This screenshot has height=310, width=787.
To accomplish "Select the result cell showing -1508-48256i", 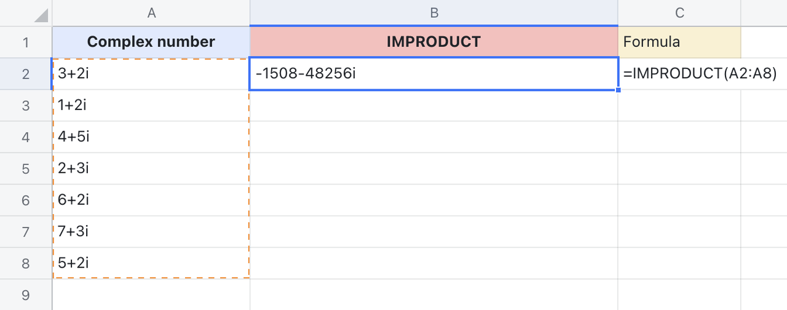I will coord(433,74).
